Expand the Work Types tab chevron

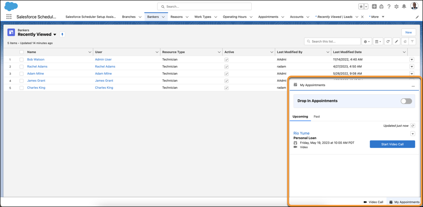[216, 17]
